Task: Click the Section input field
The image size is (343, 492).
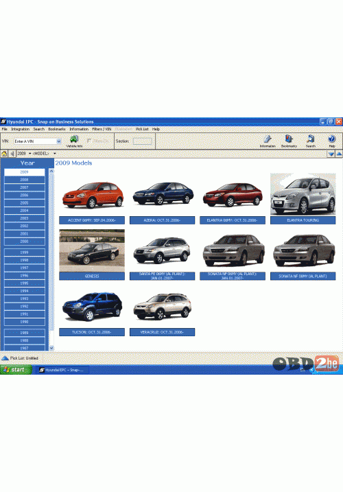Action: coord(142,141)
